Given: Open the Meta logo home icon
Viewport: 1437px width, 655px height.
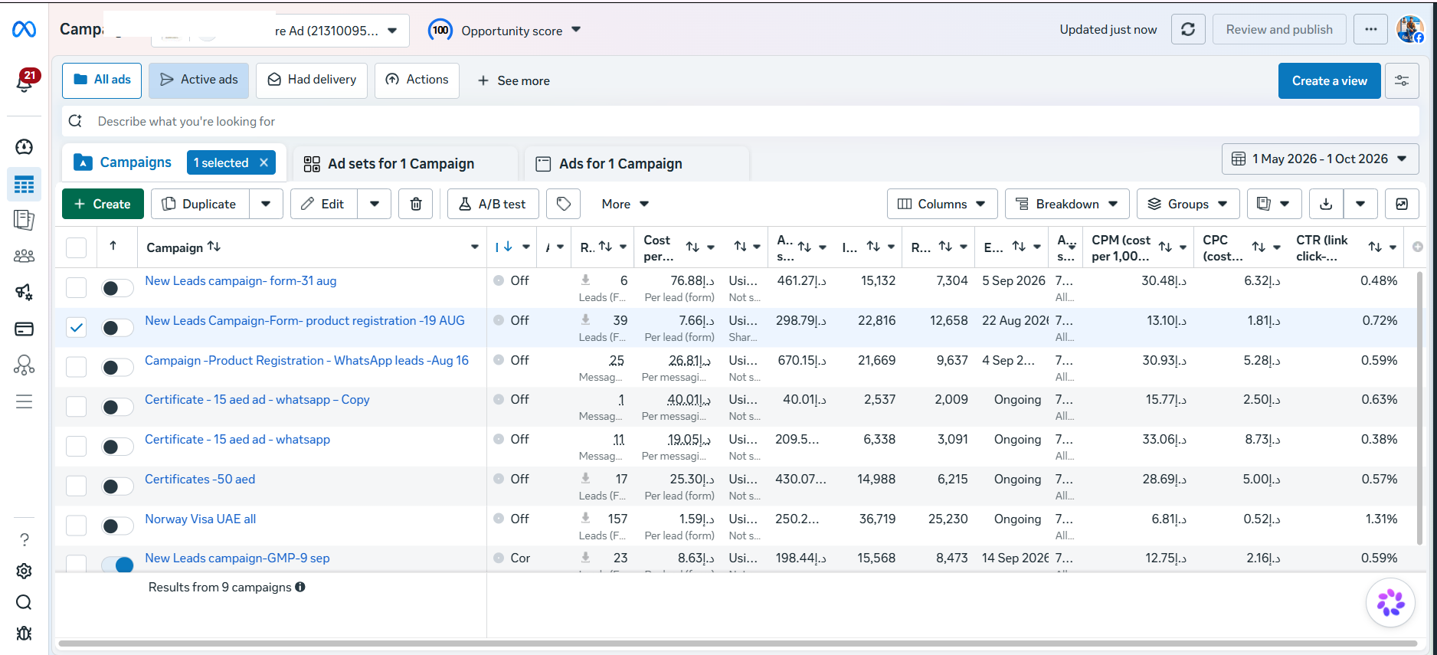Looking at the screenshot, I should pos(24,29).
